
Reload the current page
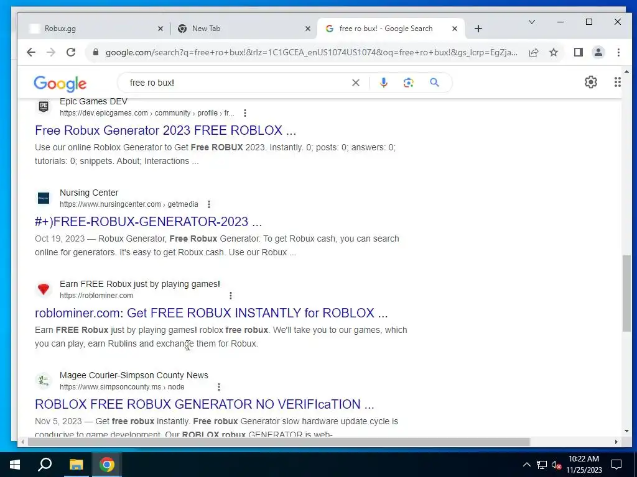(71, 52)
